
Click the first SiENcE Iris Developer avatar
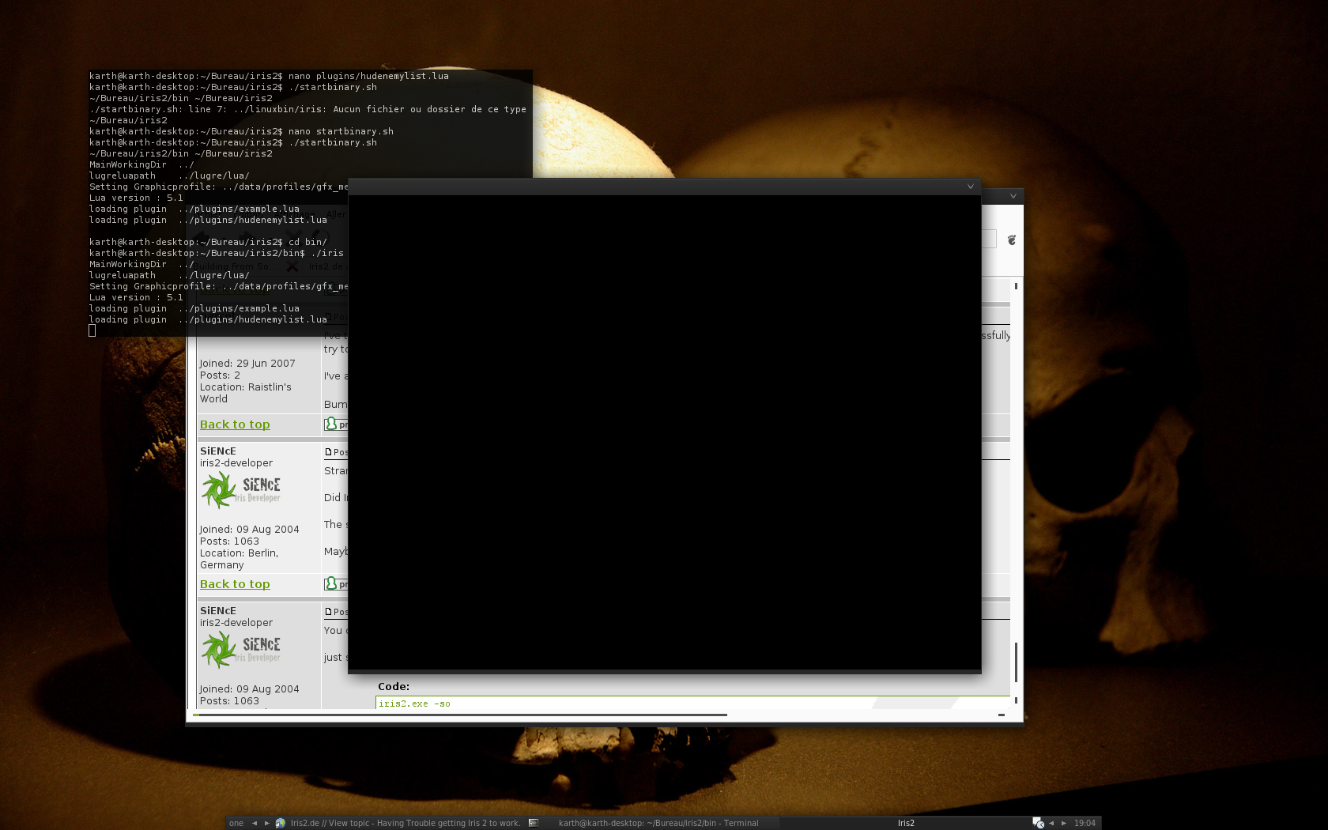click(241, 490)
